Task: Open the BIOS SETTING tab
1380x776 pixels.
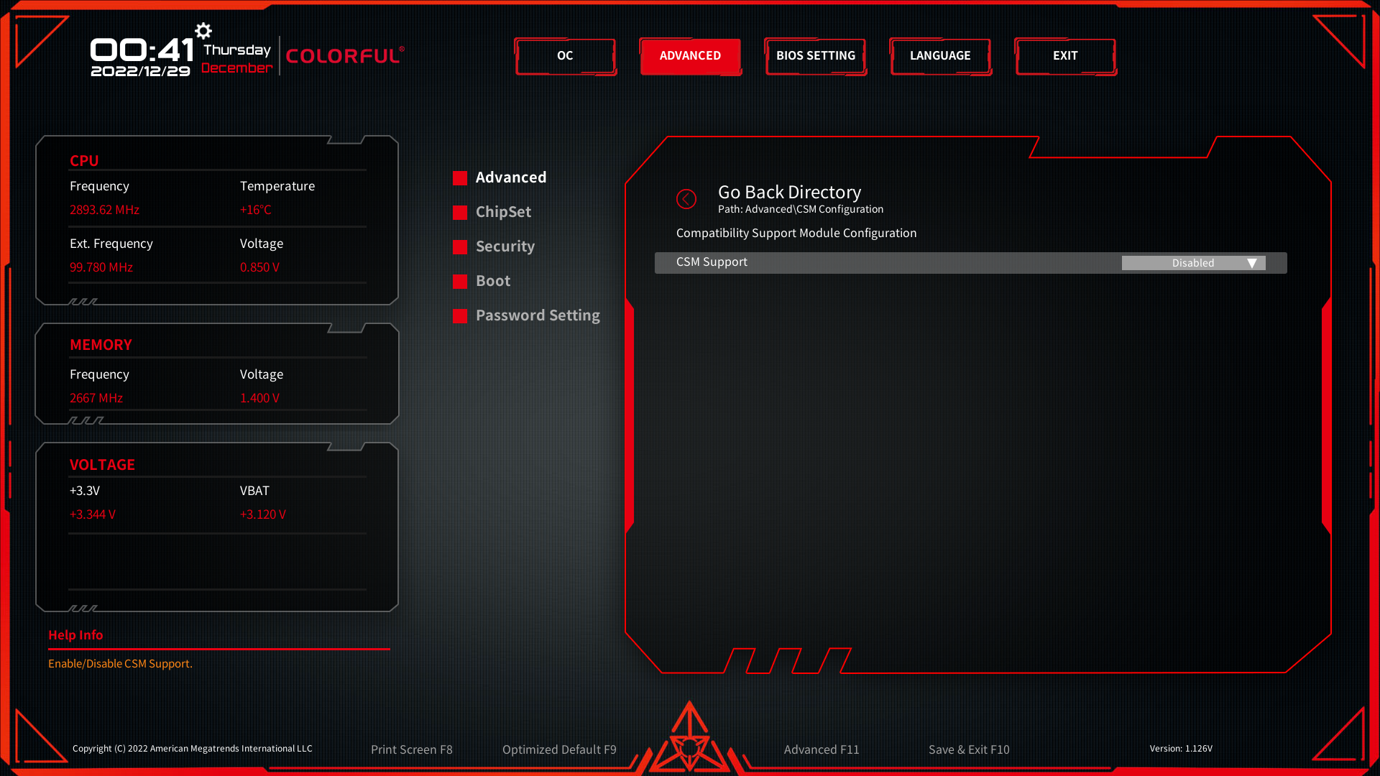Action: click(x=815, y=56)
